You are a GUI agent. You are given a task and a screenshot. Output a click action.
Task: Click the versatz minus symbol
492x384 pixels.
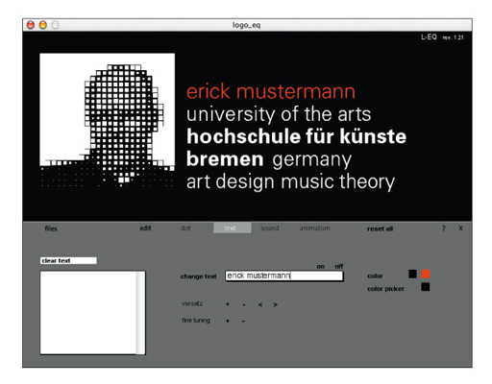[244, 305]
